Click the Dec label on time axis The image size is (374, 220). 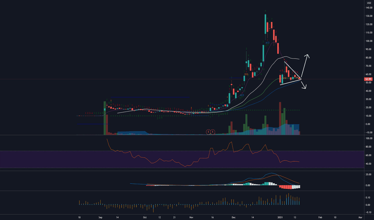(233, 217)
